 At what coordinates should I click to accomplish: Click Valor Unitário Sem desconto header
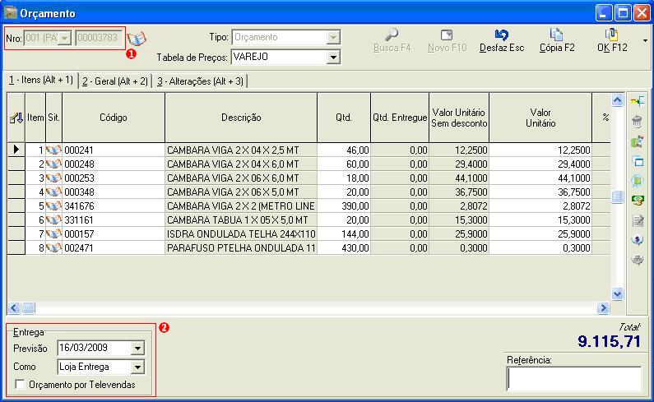459,118
